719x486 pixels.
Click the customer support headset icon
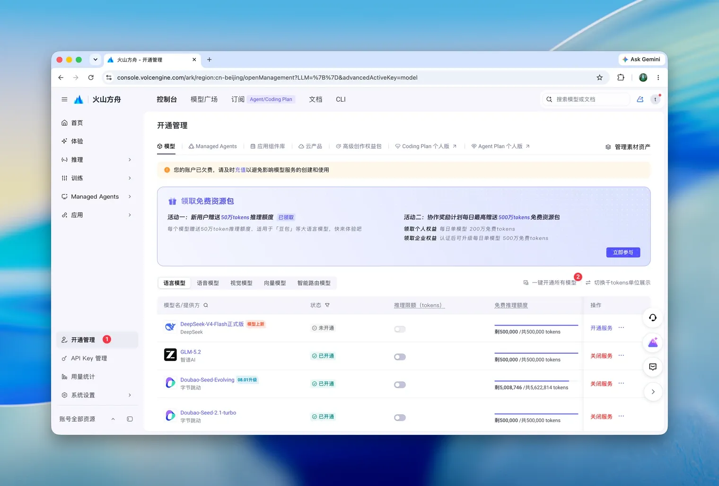pos(653,318)
